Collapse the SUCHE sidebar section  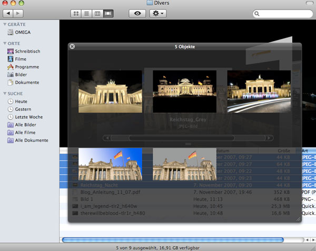(5, 94)
